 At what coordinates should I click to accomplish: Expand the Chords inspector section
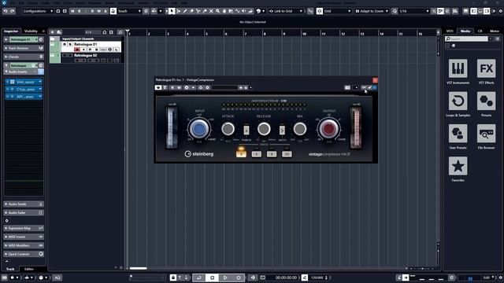point(24,57)
